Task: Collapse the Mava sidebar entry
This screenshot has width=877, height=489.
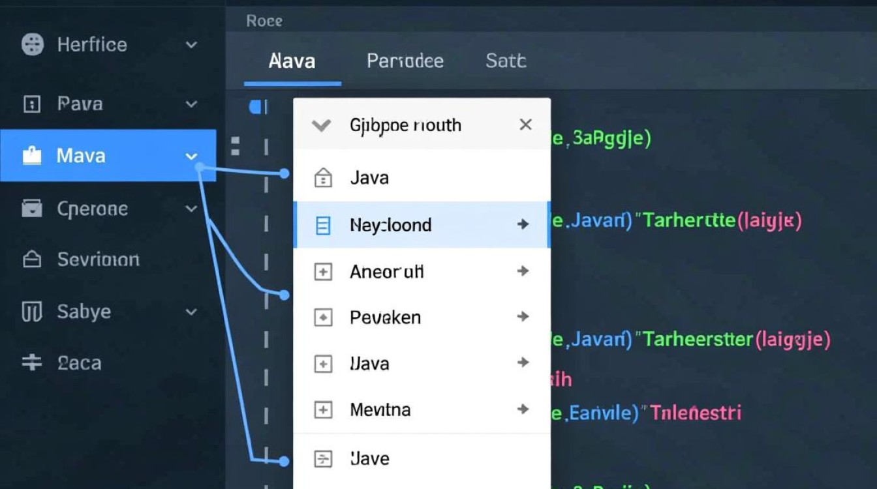Action: click(x=191, y=156)
